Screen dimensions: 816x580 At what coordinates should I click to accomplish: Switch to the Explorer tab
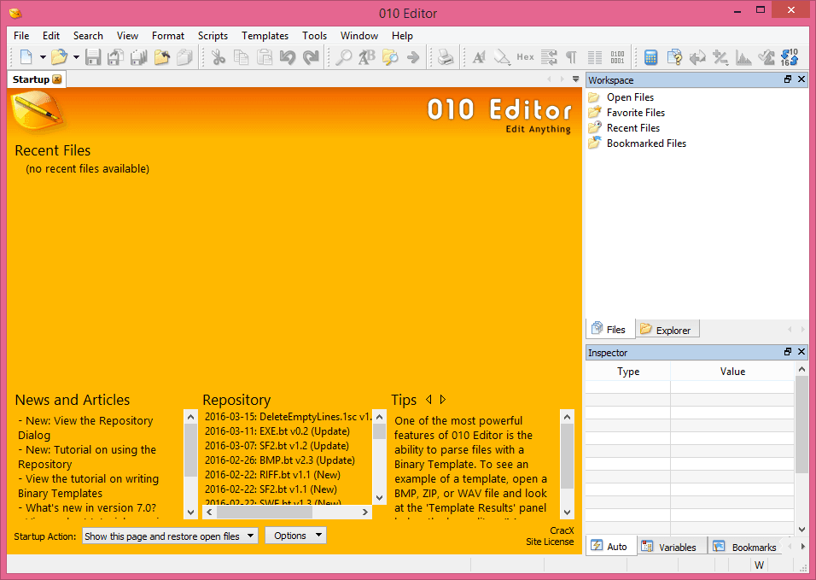(667, 330)
